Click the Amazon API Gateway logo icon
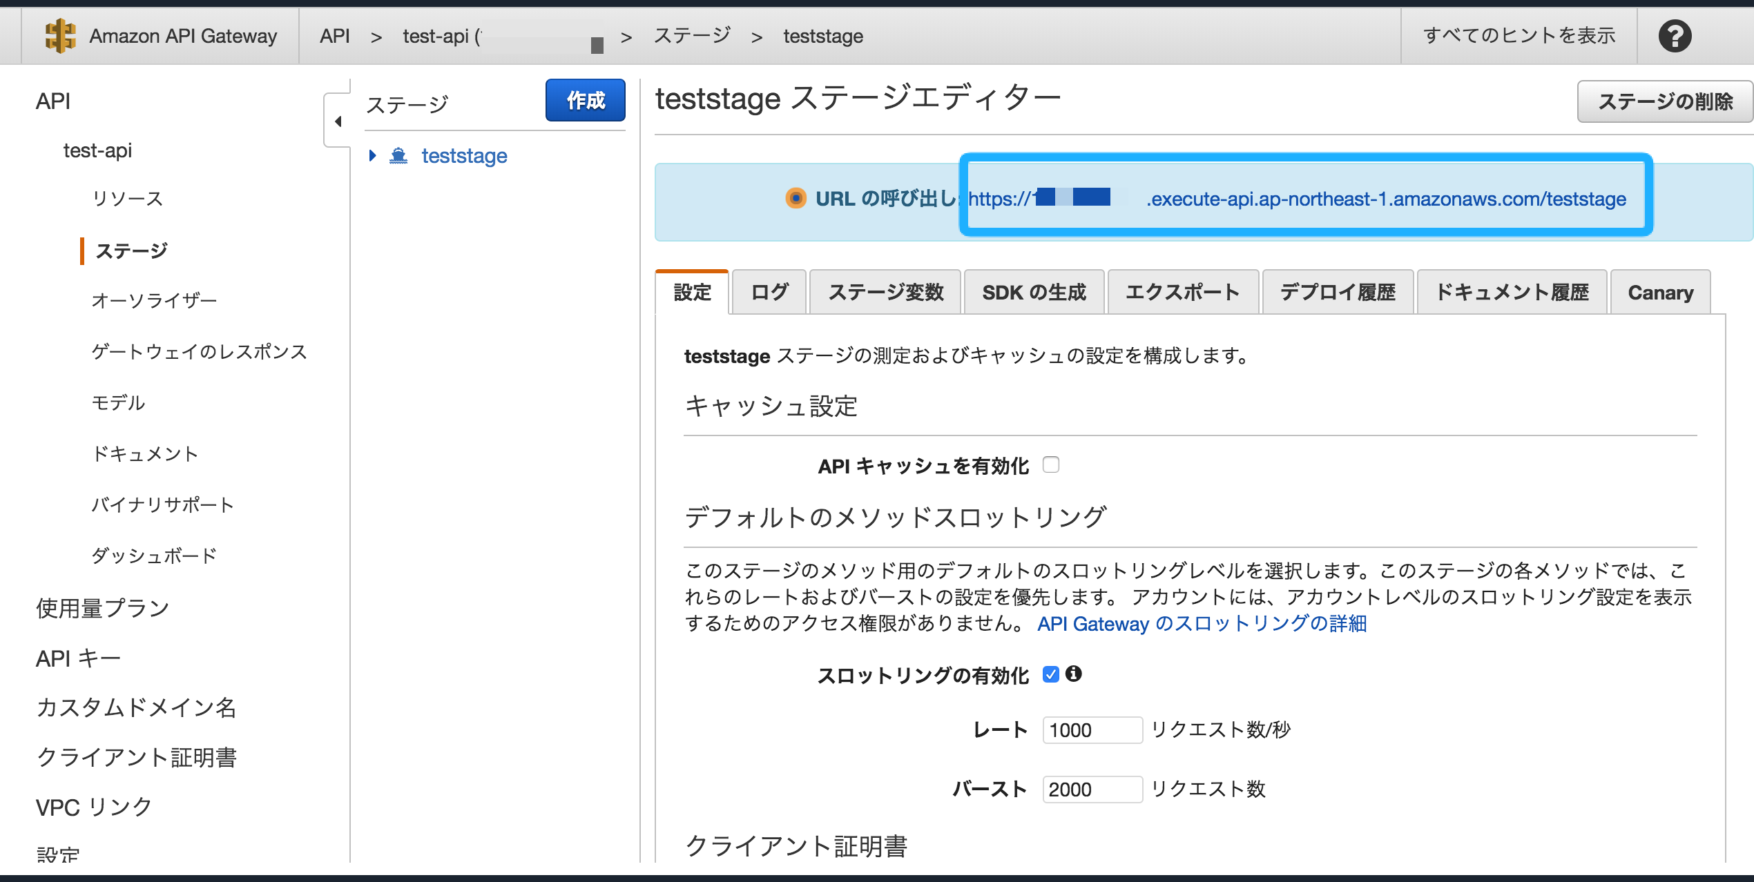The width and height of the screenshot is (1754, 882). [x=60, y=36]
